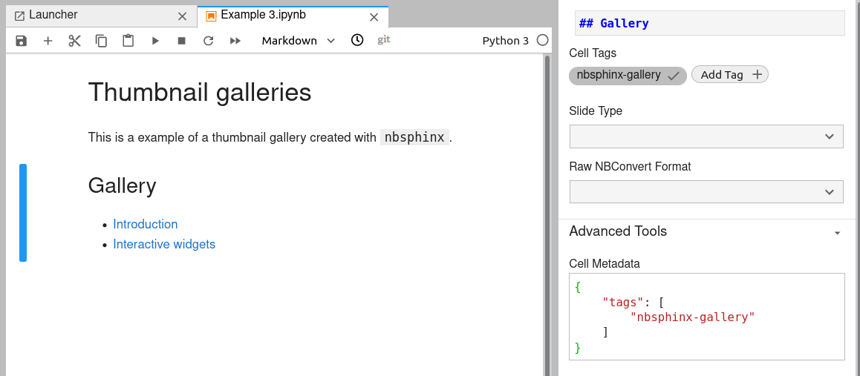The height and width of the screenshot is (376, 860).
Task: Insert a new cell with the plus icon
Action: click(x=48, y=41)
